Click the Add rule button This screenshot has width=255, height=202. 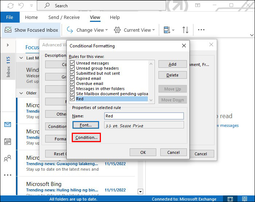(173, 64)
